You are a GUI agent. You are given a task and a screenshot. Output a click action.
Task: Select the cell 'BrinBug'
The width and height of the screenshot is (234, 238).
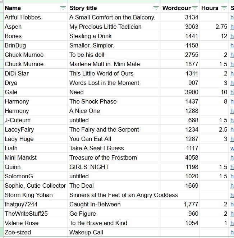pyautogui.click(x=36, y=45)
